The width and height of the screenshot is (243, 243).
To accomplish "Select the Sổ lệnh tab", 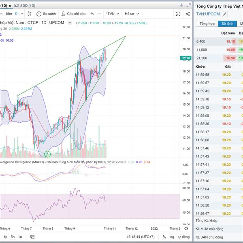I will click(227, 24).
